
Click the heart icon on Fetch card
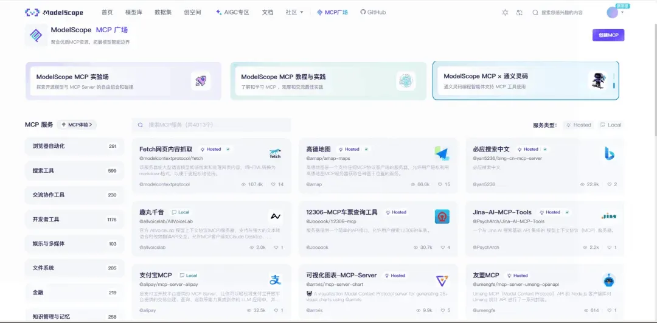pyautogui.click(x=274, y=184)
